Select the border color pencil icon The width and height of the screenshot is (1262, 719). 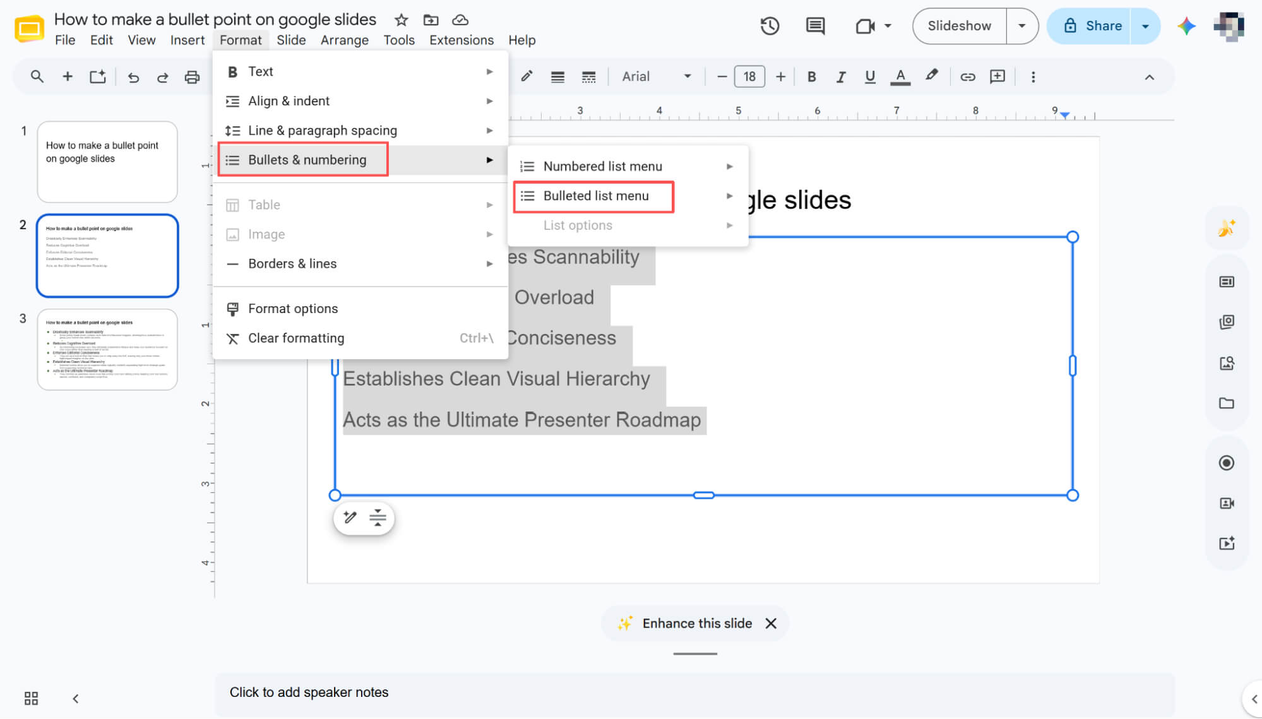527,77
